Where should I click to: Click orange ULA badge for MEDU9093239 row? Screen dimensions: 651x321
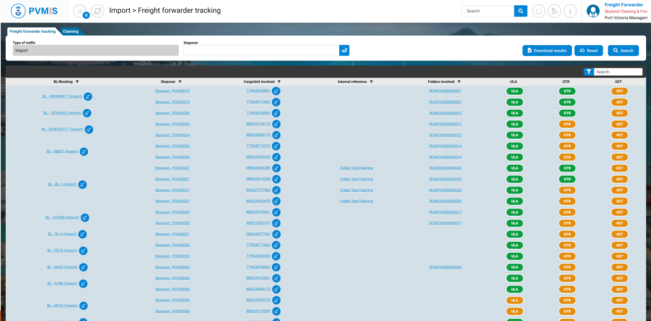pyautogui.click(x=514, y=300)
